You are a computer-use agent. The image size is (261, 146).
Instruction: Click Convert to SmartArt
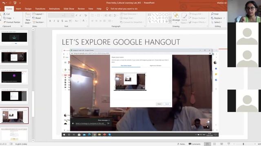pos(131,22)
